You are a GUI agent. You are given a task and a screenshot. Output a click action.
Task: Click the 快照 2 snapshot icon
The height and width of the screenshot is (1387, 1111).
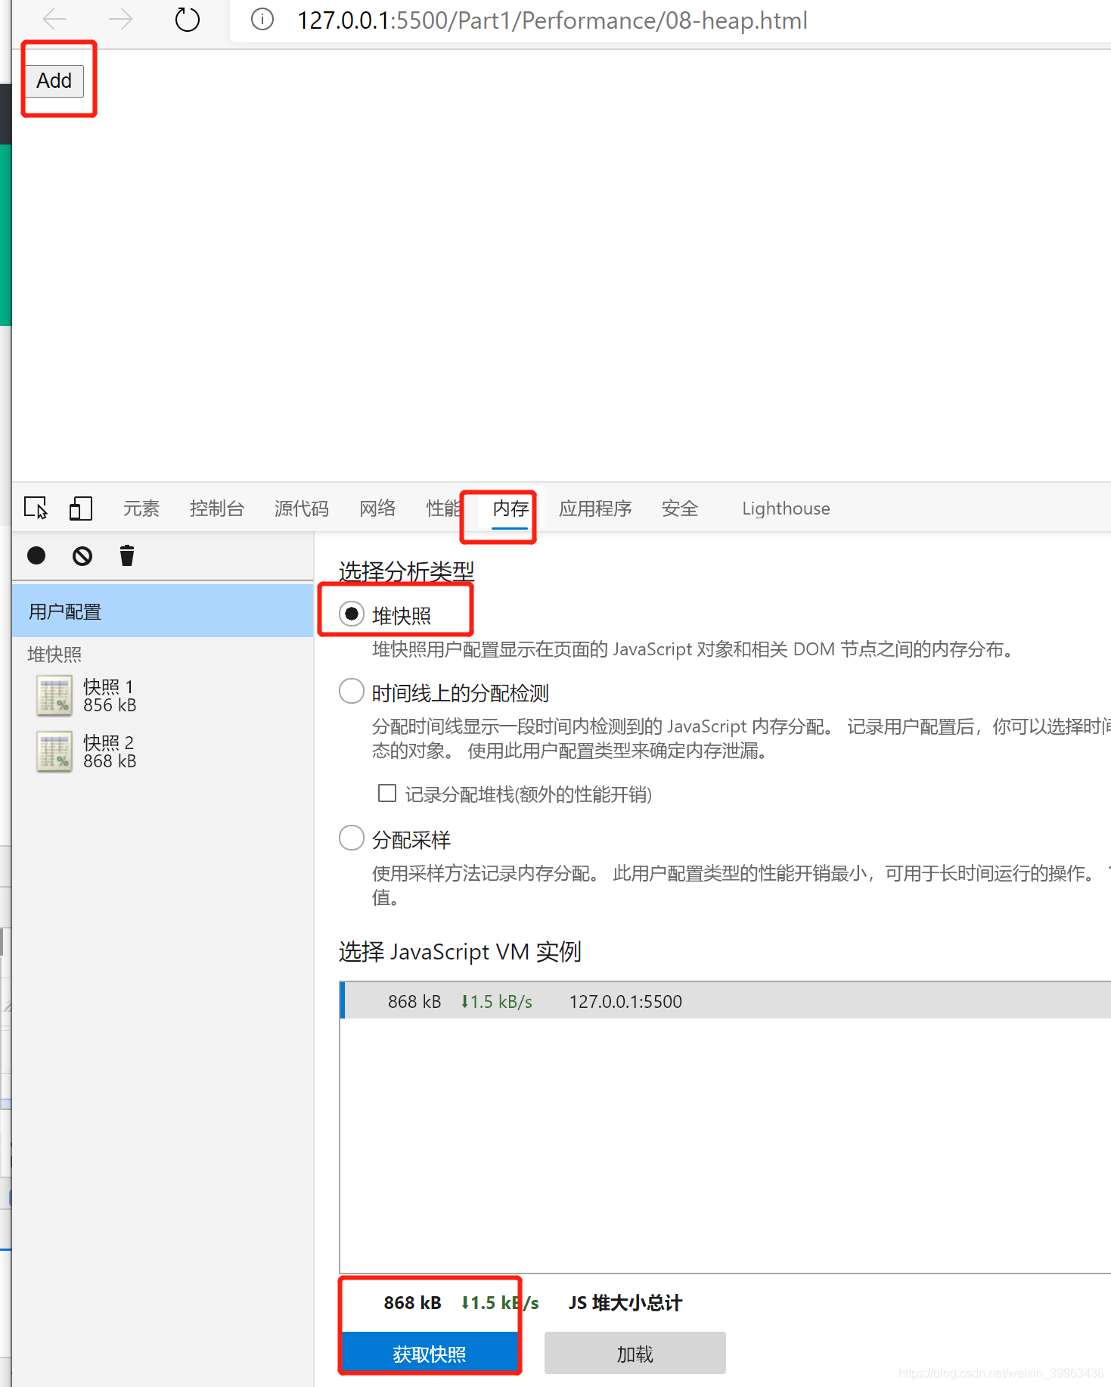pyautogui.click(x=54, y=751)
